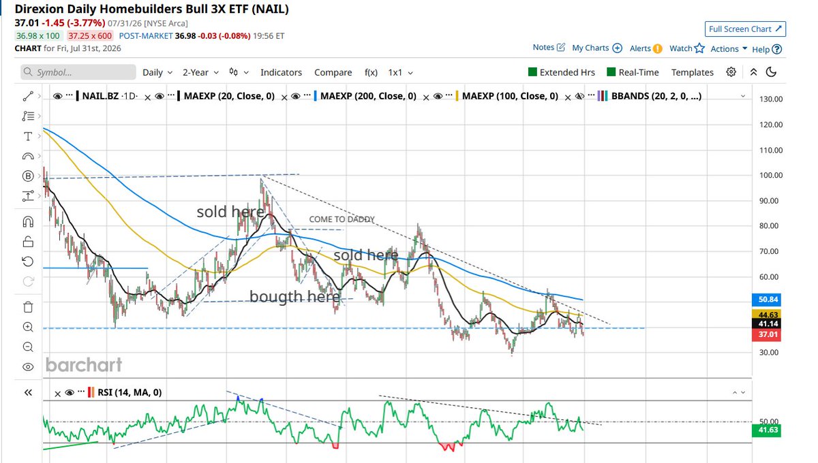Collapse the RSI pane with up caret
This screenshot has height=463, width=818.
(x=735, y=393)
